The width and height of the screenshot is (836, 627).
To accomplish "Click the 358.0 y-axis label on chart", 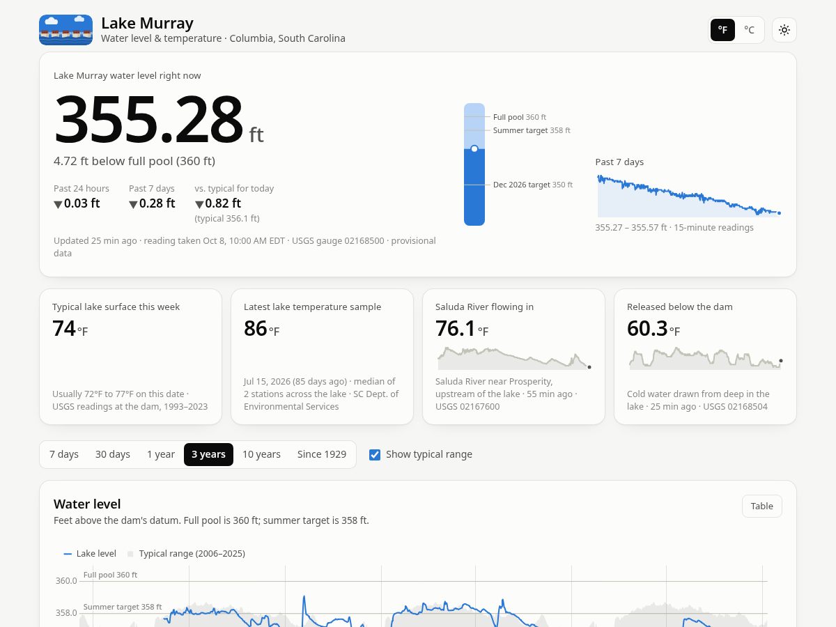I will [66, 612].
